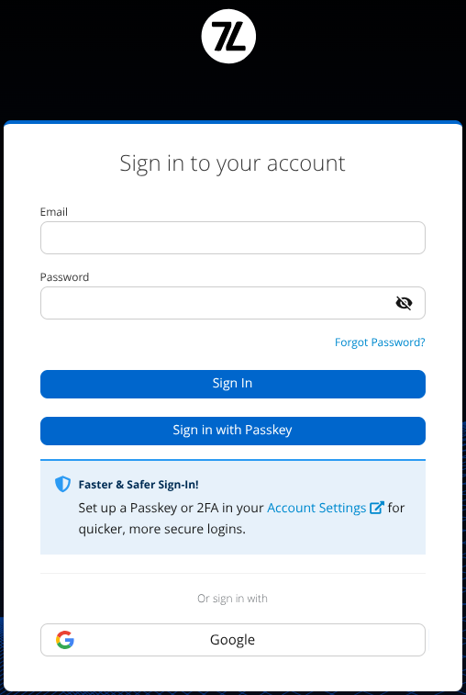
Task: Click the 'Sign in to your account' heading
Action: click(x=233, y=163)
